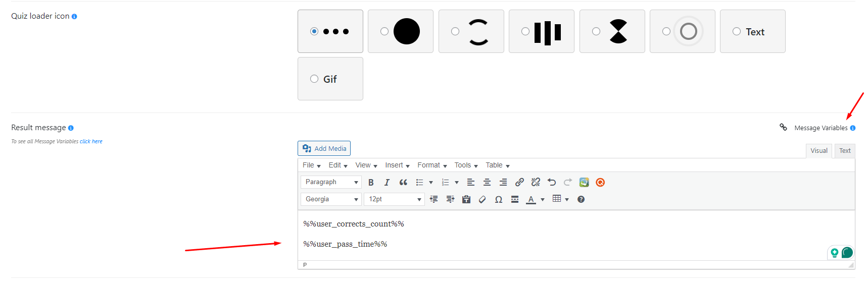Viewport: 868px width, 284px height.
Task: Click the green lightbulb icon in editor
Action: coord(835,252)
